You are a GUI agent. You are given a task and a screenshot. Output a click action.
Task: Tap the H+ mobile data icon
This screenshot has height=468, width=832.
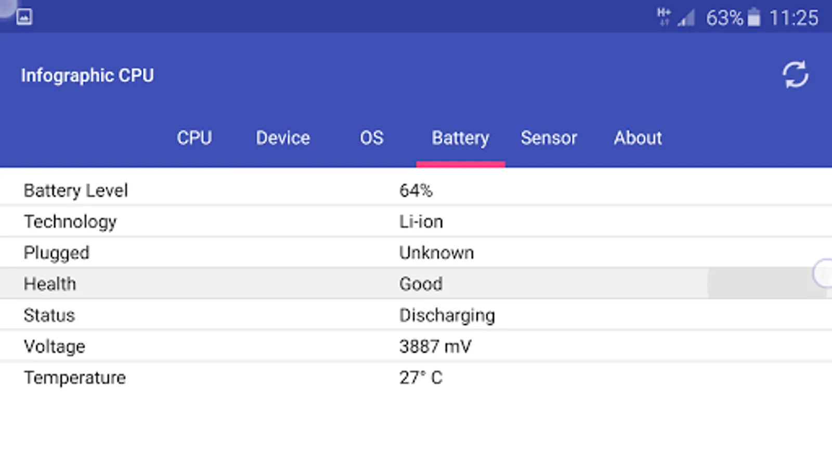[664, 17]
